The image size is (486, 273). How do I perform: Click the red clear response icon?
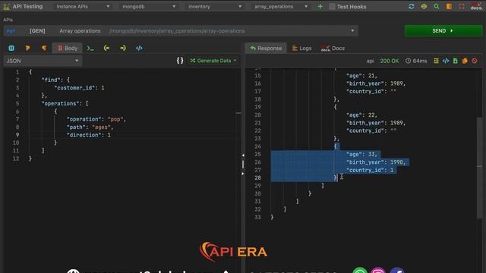point(475,61)
